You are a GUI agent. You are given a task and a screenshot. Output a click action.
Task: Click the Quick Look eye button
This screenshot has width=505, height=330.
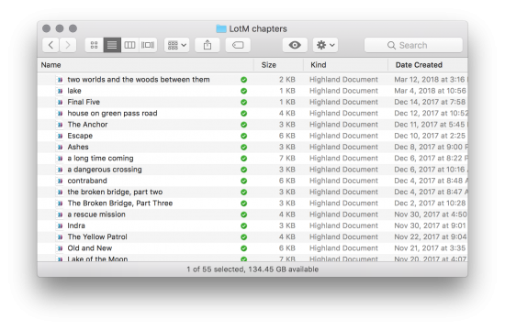click(x=295, y=45)
